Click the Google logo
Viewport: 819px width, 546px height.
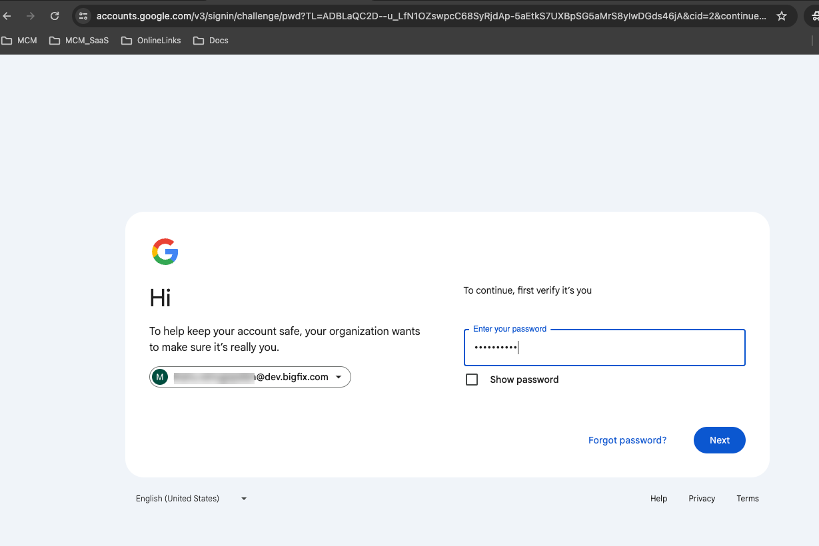point(165,252)
